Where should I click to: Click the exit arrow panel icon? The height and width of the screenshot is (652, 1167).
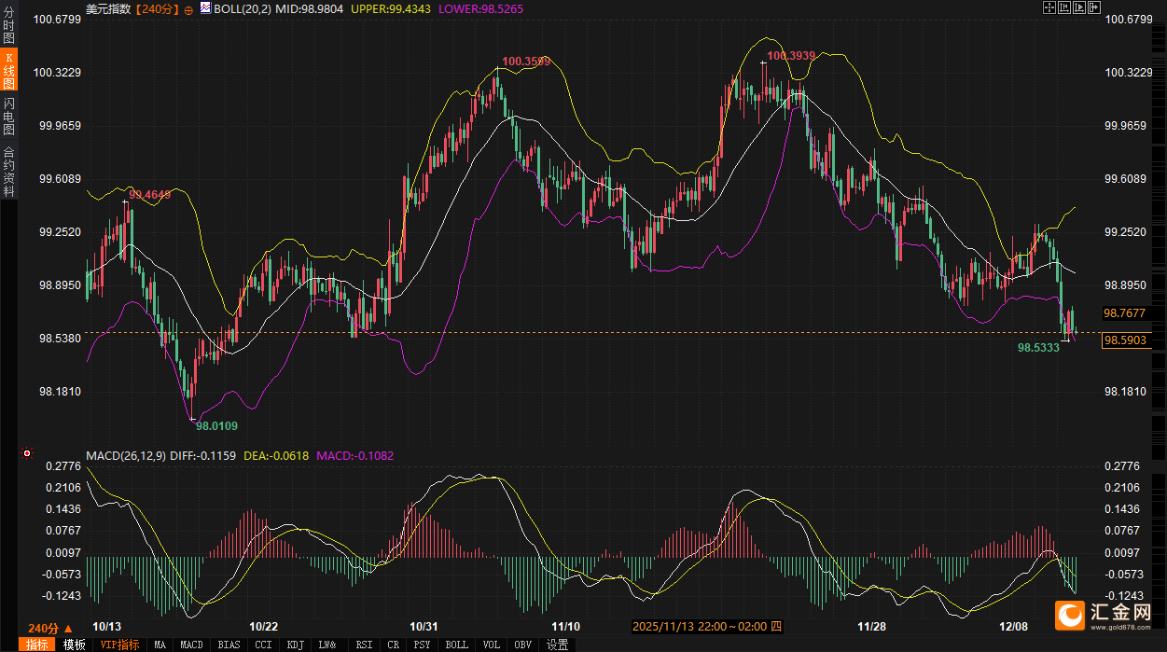coord(1093,7)
